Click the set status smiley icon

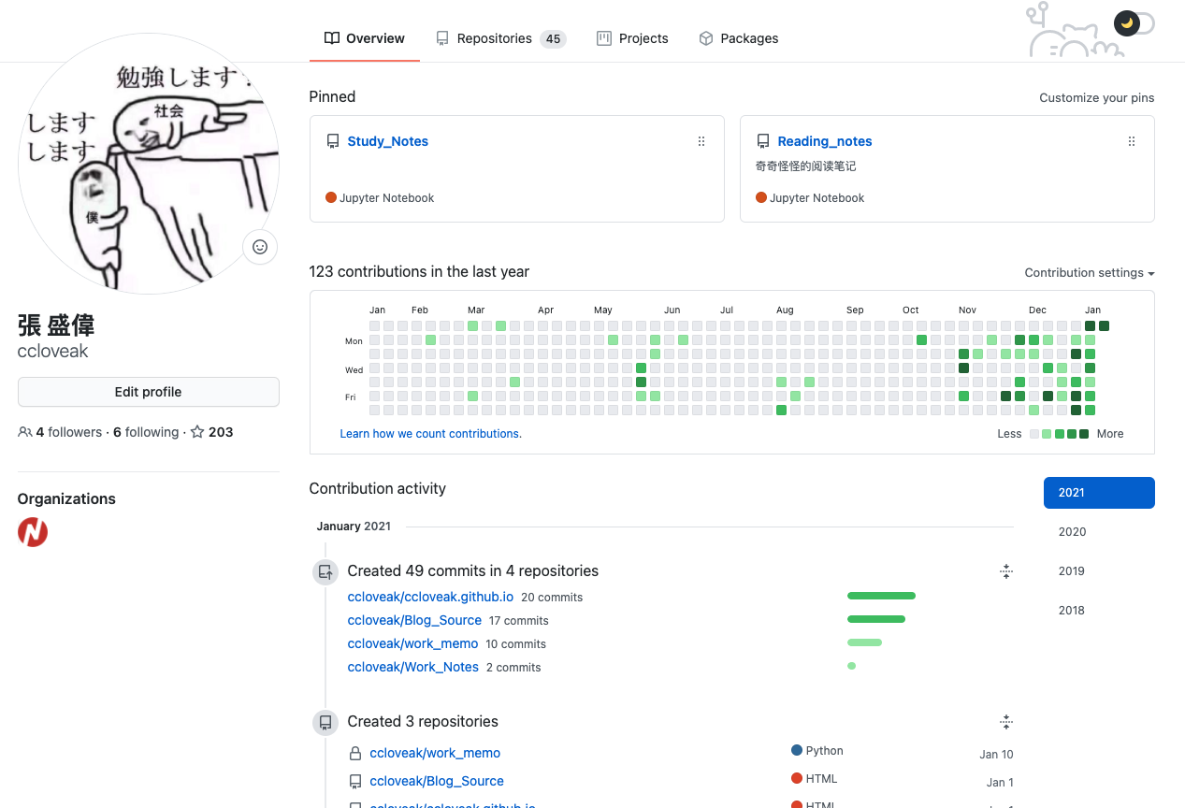pyautogui.click(x=260, y=247)
